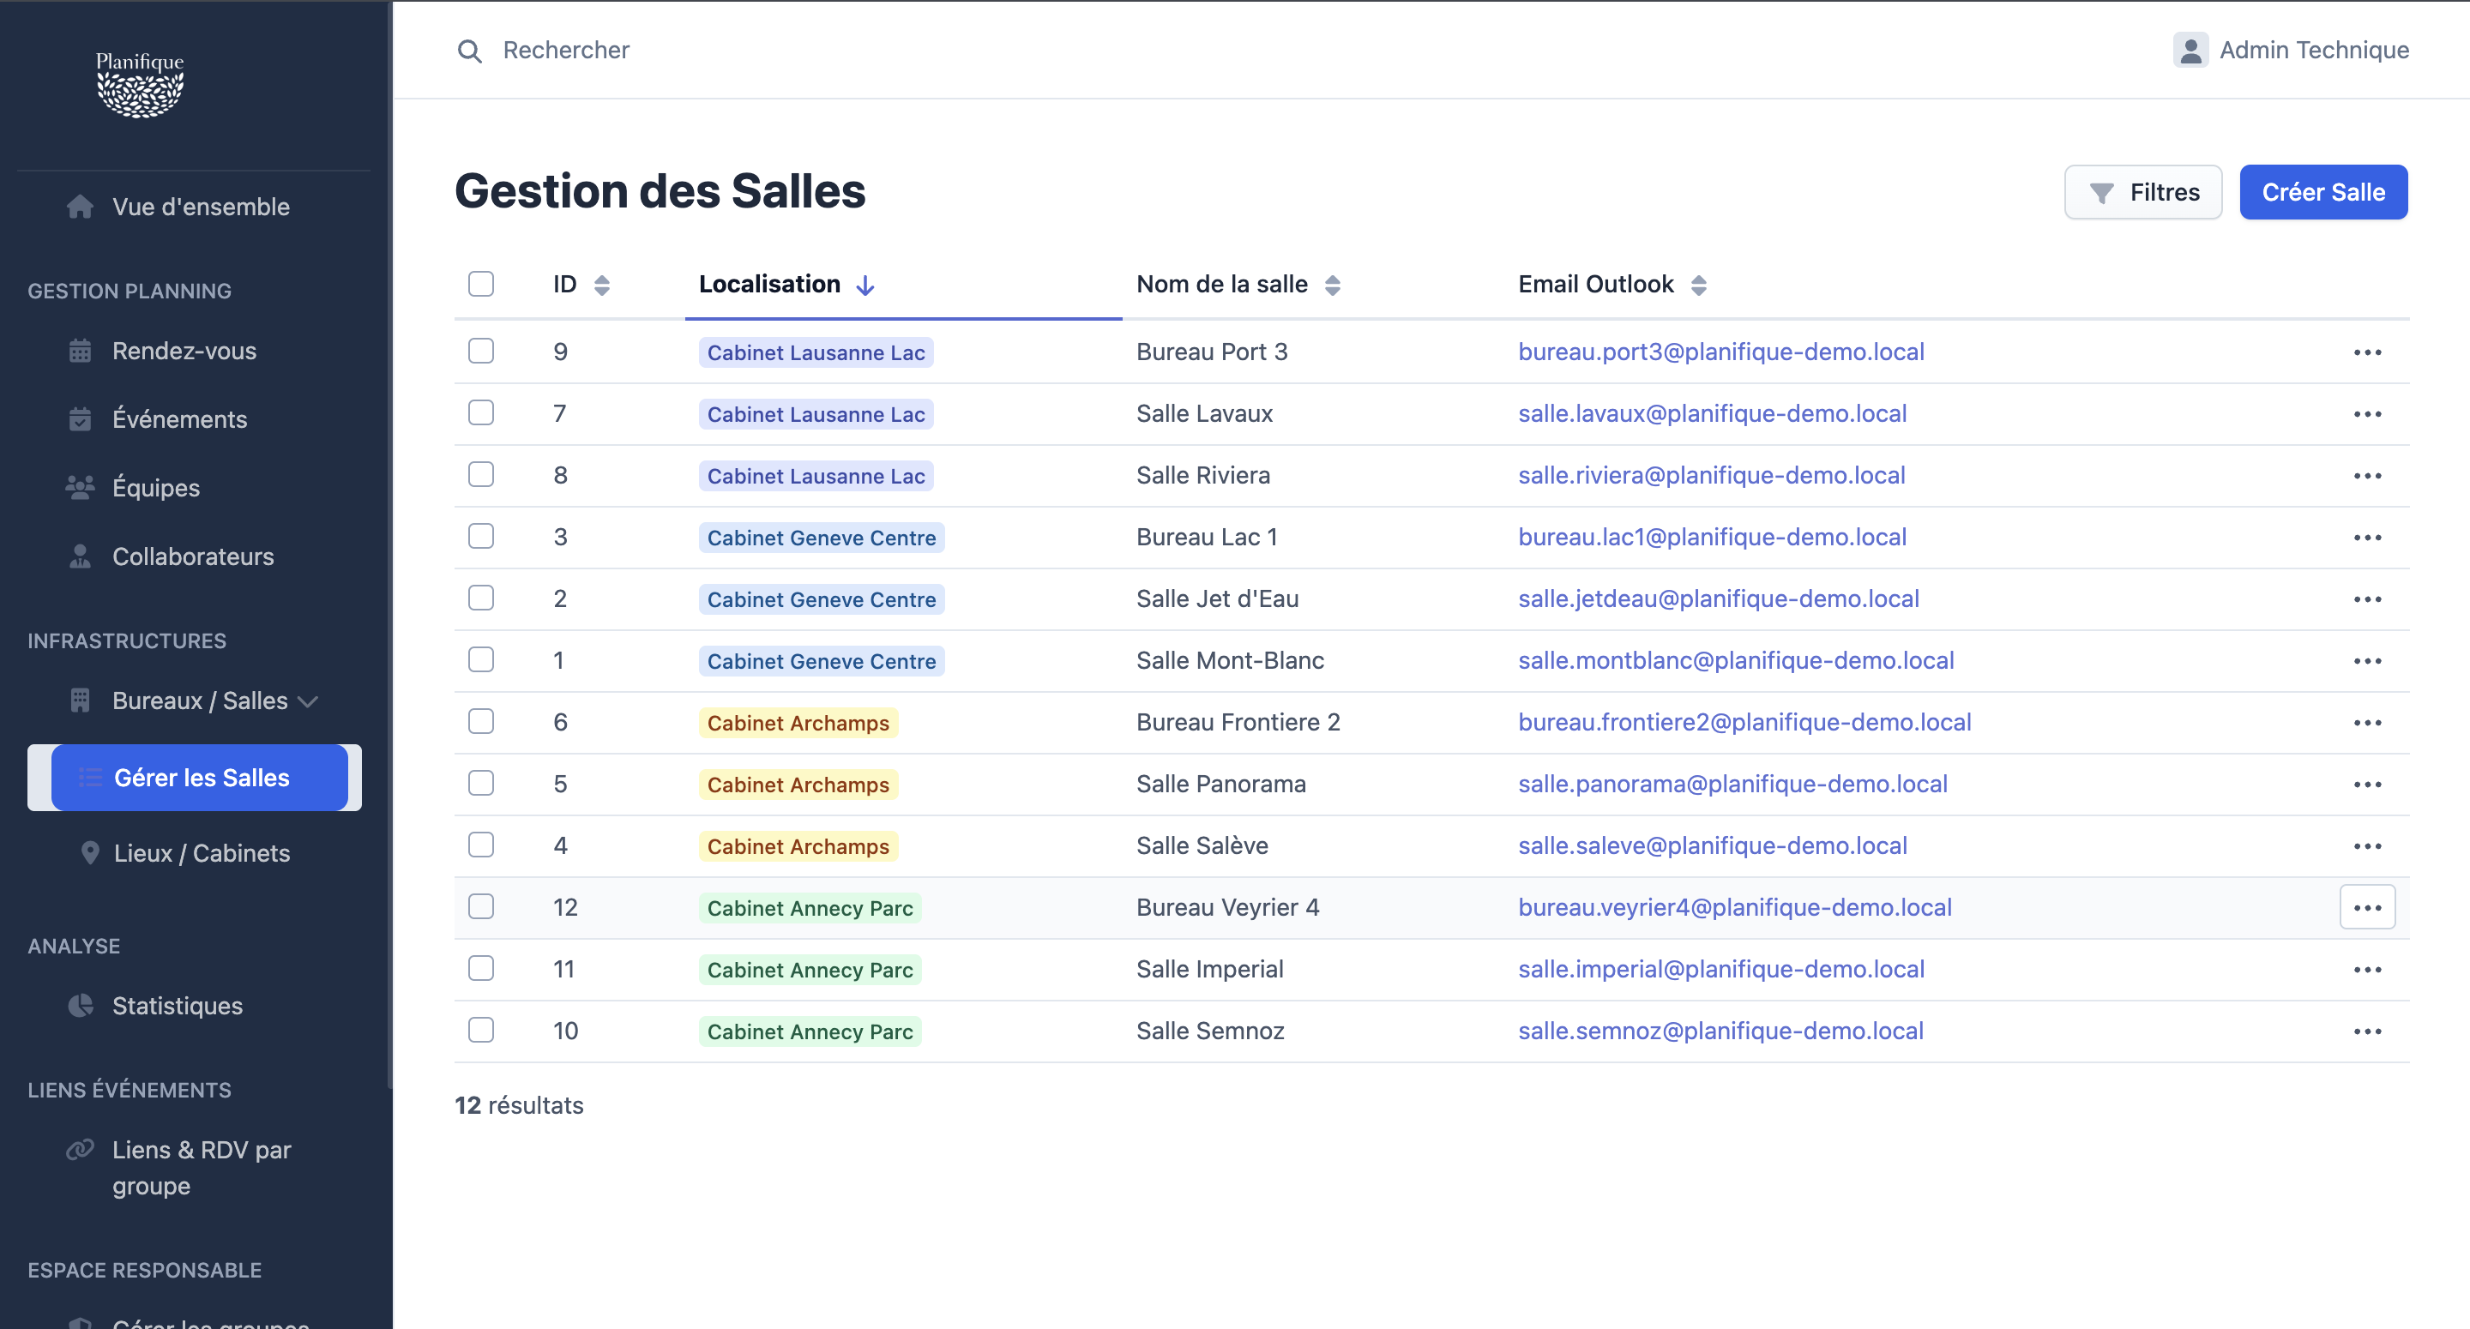Check the box for Salle Jet d'Eau row
The image size is (2470, 1329).
click(480, 598)
